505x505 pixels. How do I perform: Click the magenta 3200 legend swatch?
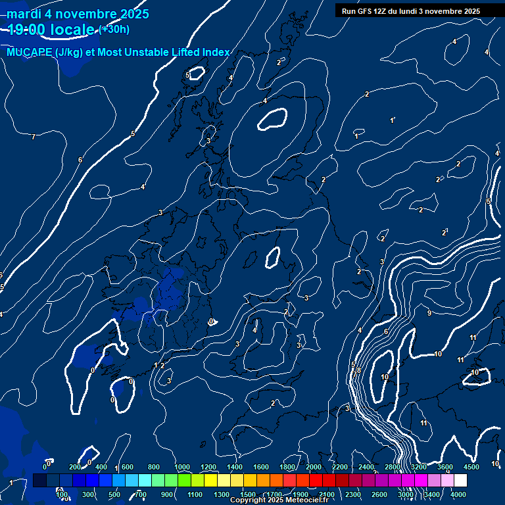(x=421, y=481)
